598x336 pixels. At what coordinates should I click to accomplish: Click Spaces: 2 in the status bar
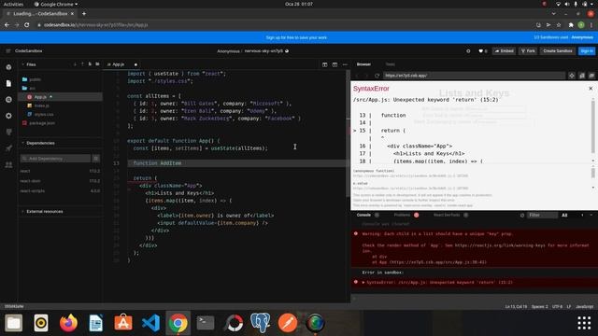[540, 307]
